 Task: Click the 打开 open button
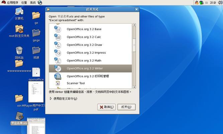pyautogui.click(x=126, y=107)
